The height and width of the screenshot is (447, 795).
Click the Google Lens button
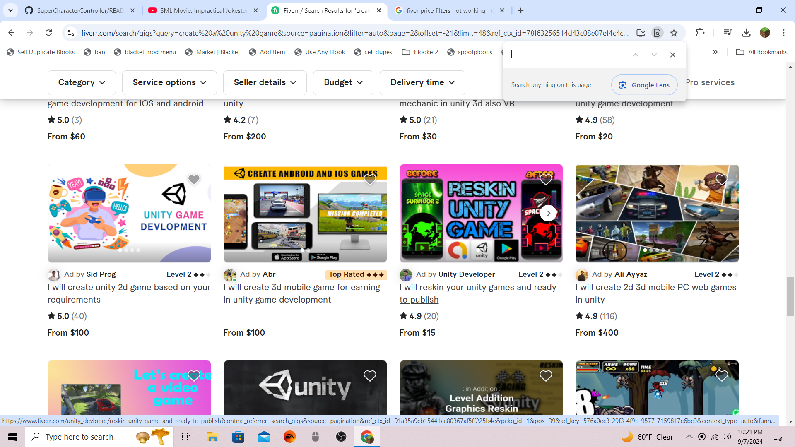[x=644, y=85]
